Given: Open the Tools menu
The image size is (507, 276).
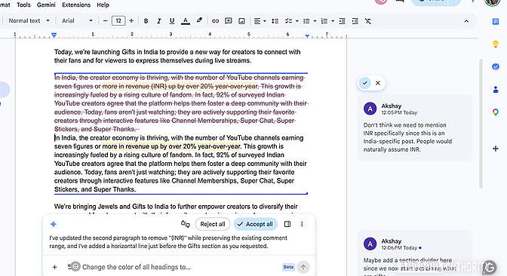Looking at the screenshot, I should click(23, 5).
